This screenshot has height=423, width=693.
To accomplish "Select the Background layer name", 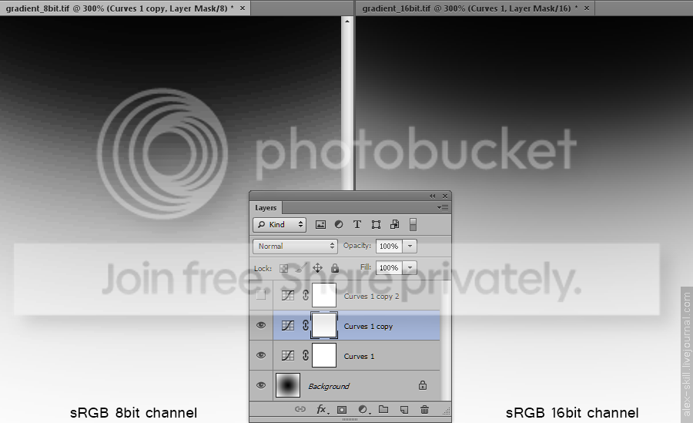I will point(328,386).
